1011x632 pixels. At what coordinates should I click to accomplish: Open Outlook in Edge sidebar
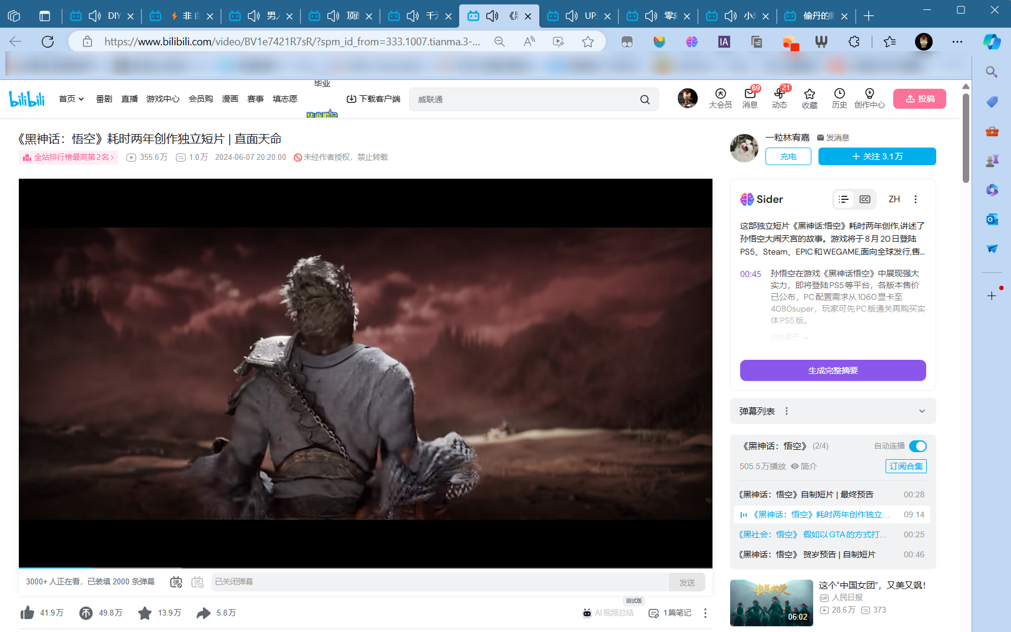[992, 219]
